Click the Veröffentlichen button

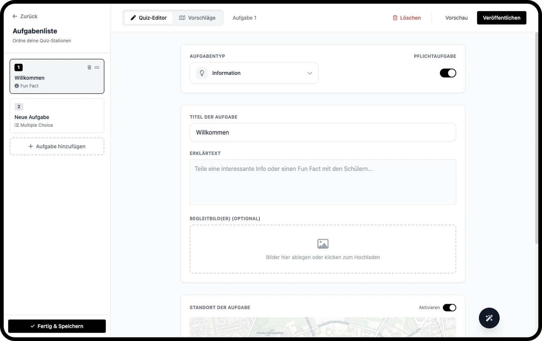point(502,18)
